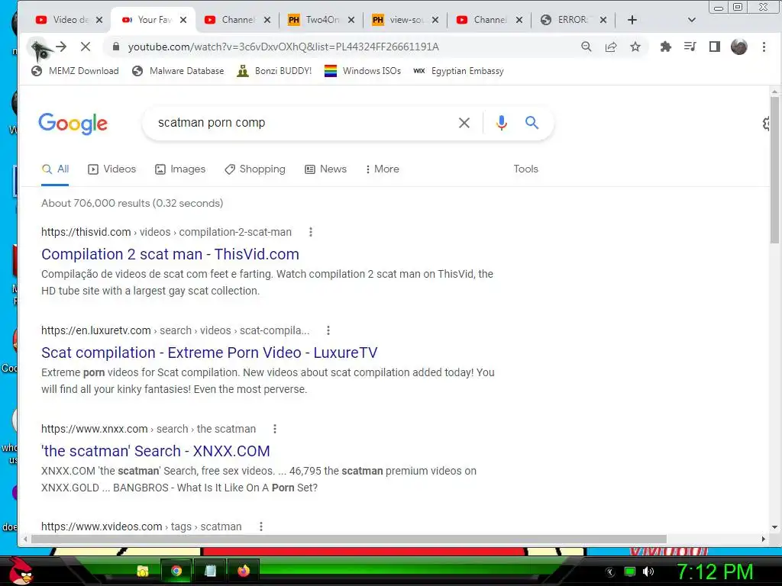Open options dots beside thisvid.com result
782x586 pixels.
(311, 232)
